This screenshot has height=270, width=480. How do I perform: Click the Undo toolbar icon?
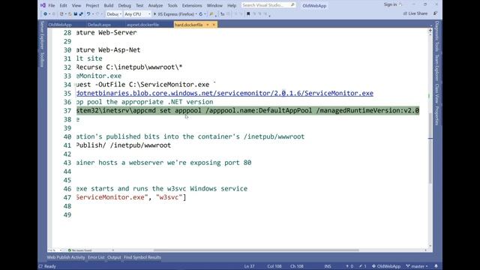tap(88, 14)
